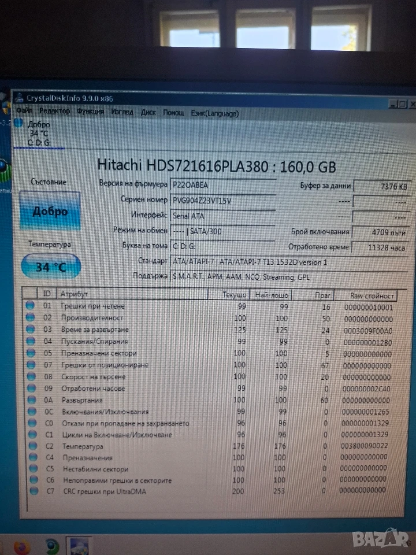Click status orb for C5 Нестабилни сектори
This screenshot has width=416, height=555.
click(x=34, y=469)
